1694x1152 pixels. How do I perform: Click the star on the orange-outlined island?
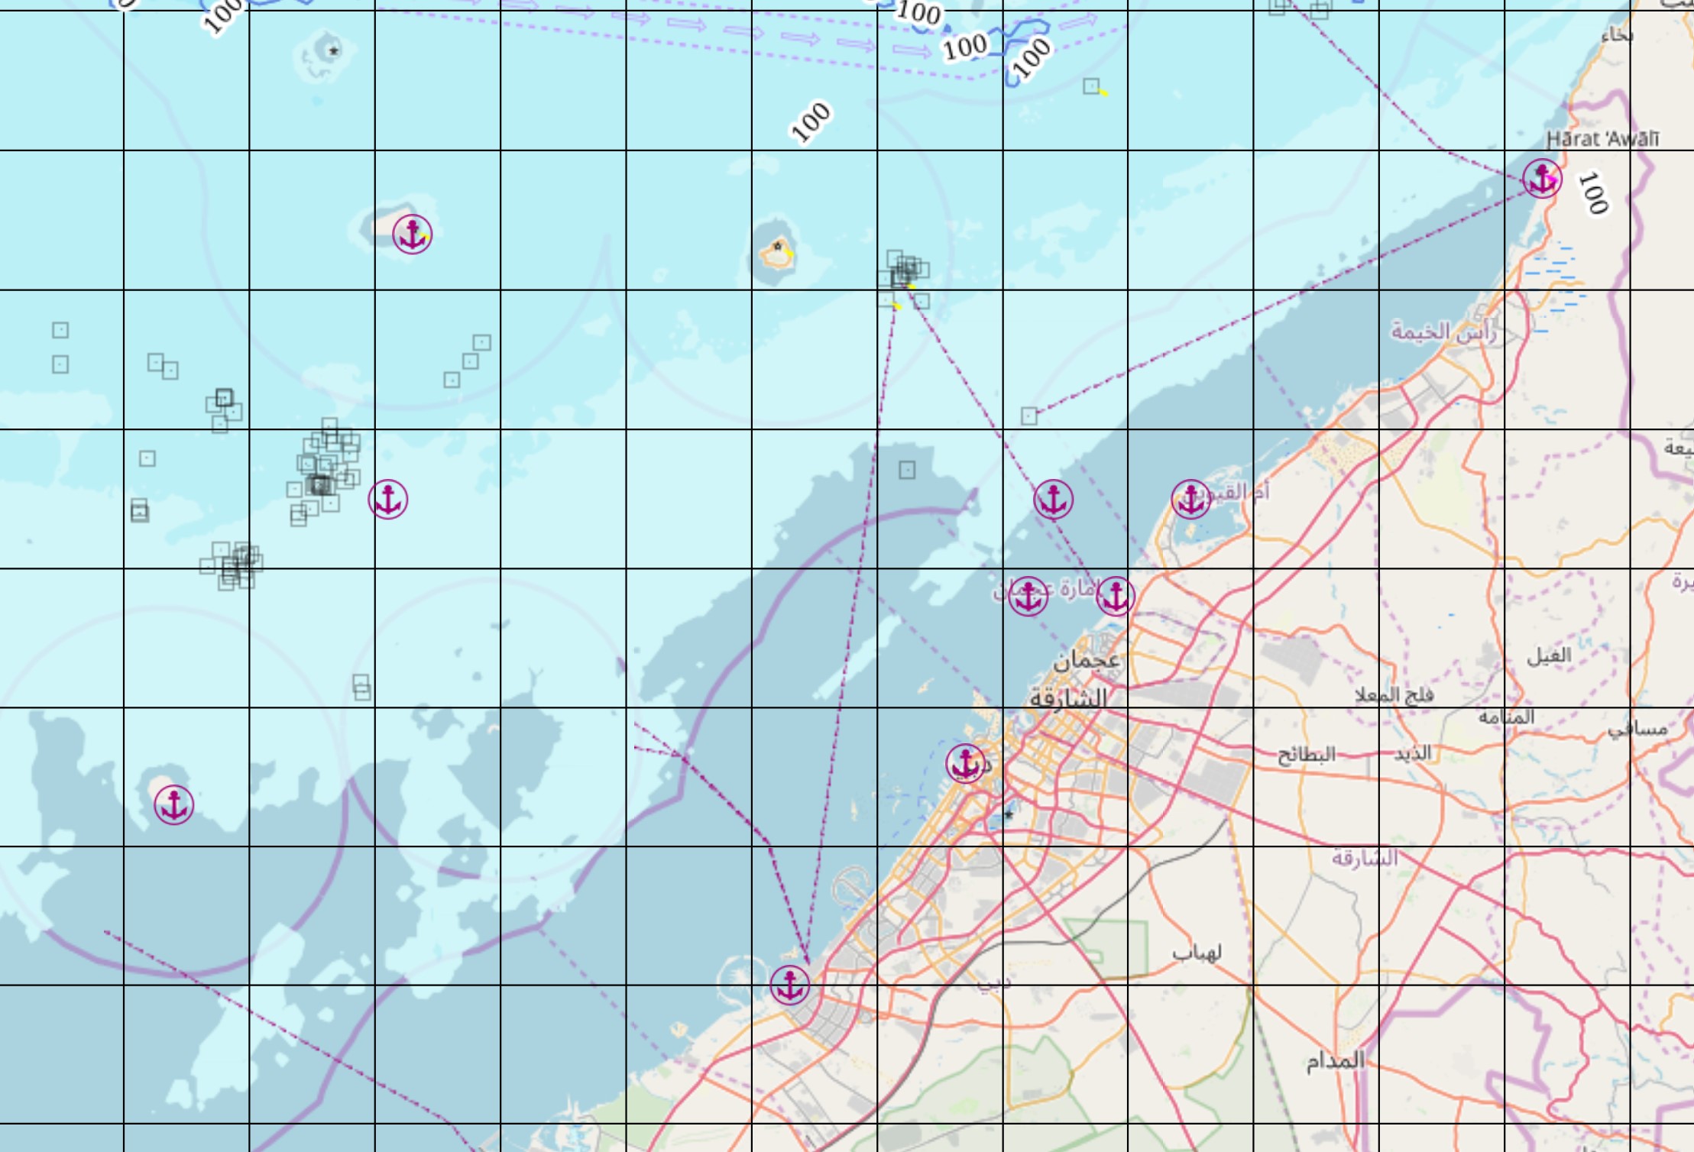pos(778,246)
